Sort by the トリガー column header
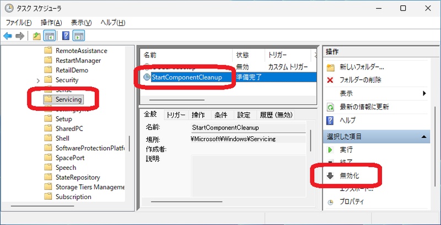Viewport: 441px width, 225px height. coord(287,55)
